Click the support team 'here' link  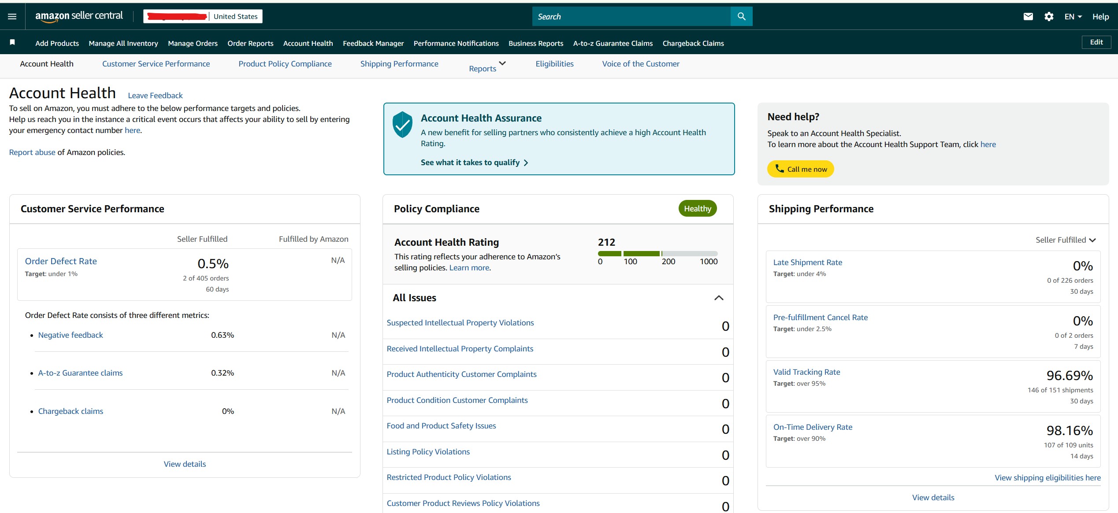tap(988, 144)
